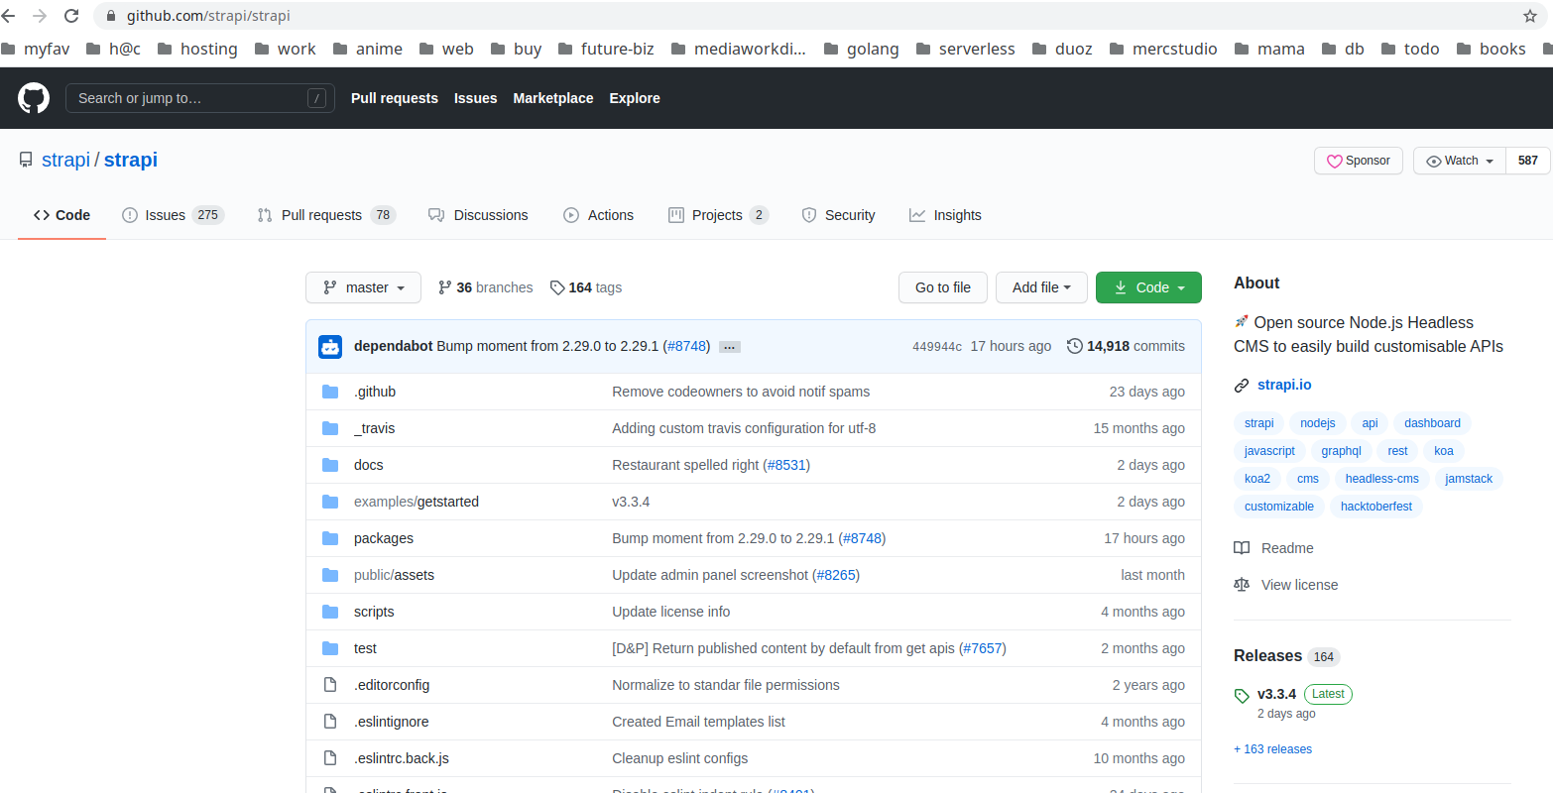Open the .github folder icon

329,391
